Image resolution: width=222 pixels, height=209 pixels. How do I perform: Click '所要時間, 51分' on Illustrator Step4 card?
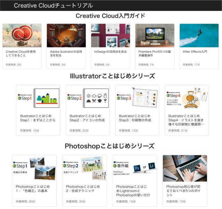(178, 131)
